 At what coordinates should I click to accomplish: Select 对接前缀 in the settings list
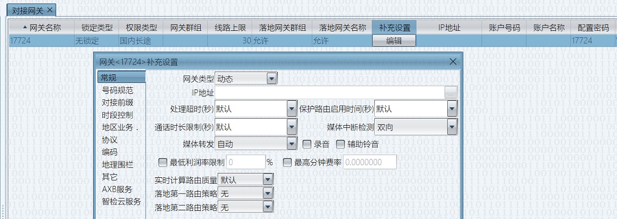(x=118, y=102)
